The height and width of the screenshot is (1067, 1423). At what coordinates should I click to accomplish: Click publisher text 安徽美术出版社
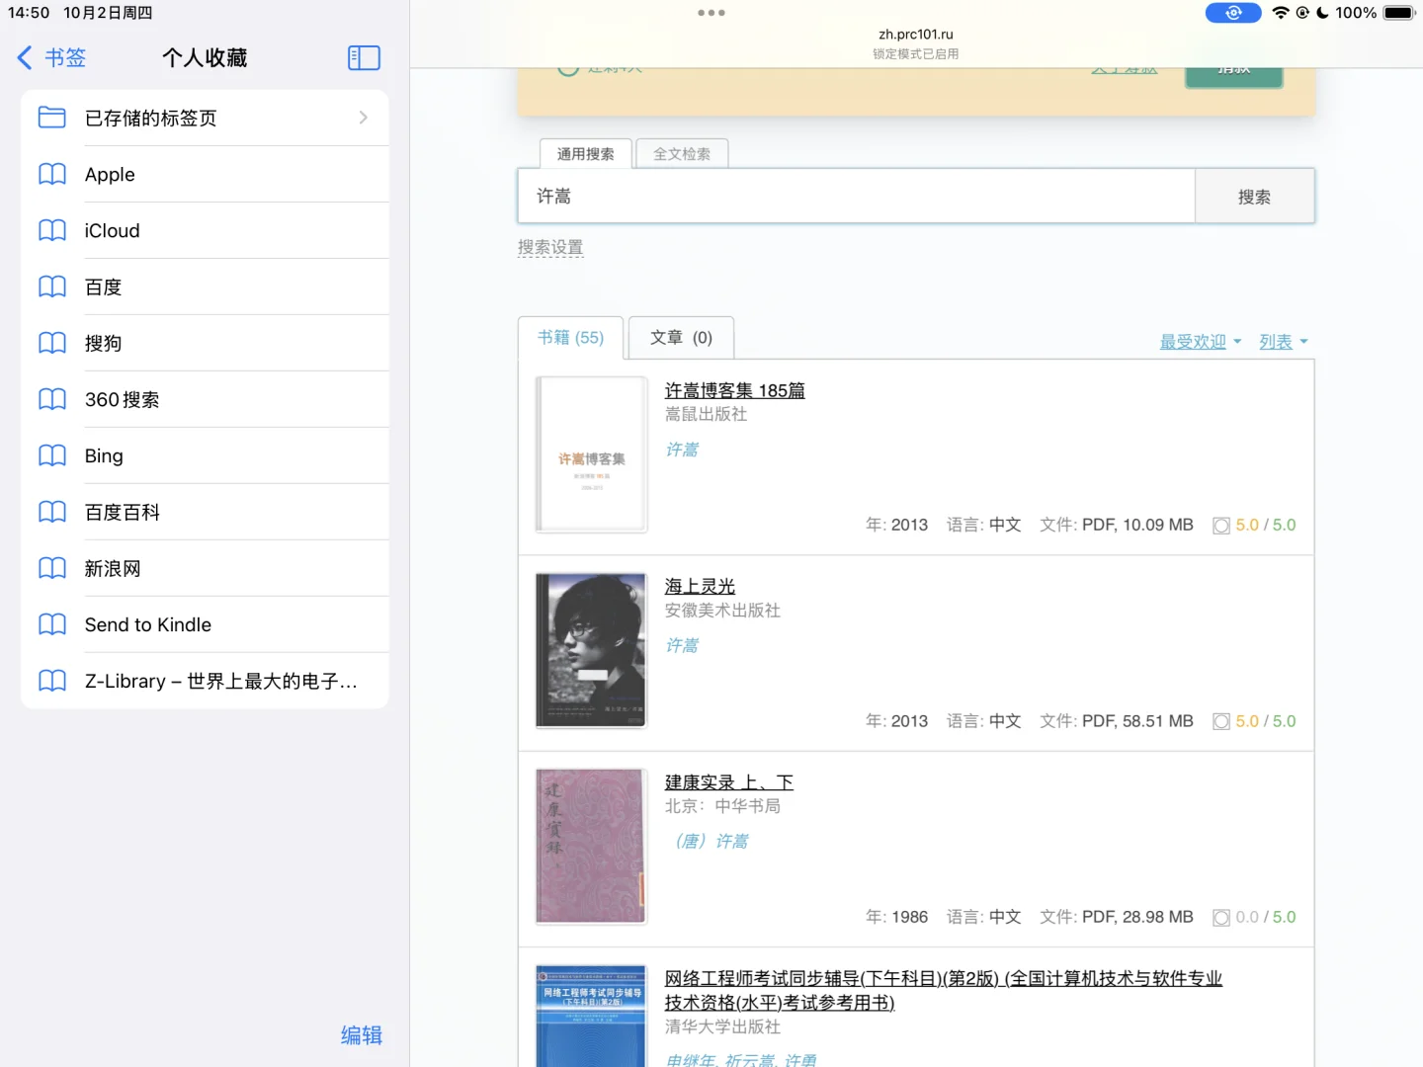tap(722, 611)
